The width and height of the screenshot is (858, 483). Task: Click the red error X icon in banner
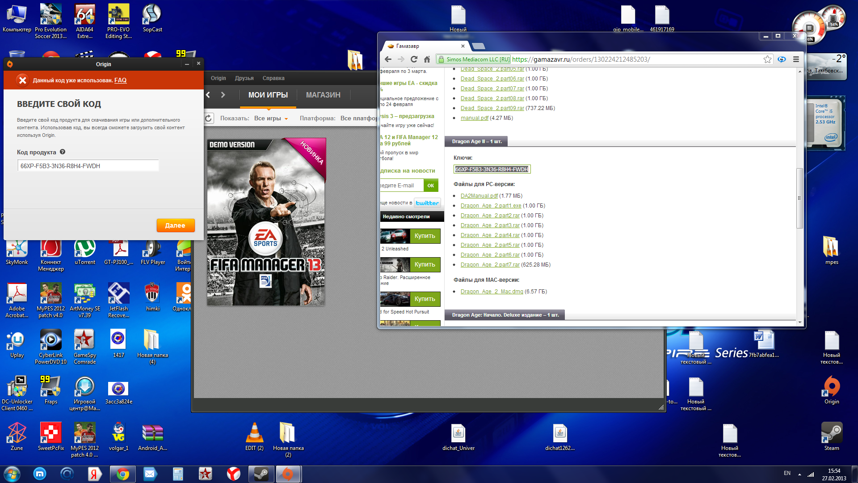(x=22, y=80)
